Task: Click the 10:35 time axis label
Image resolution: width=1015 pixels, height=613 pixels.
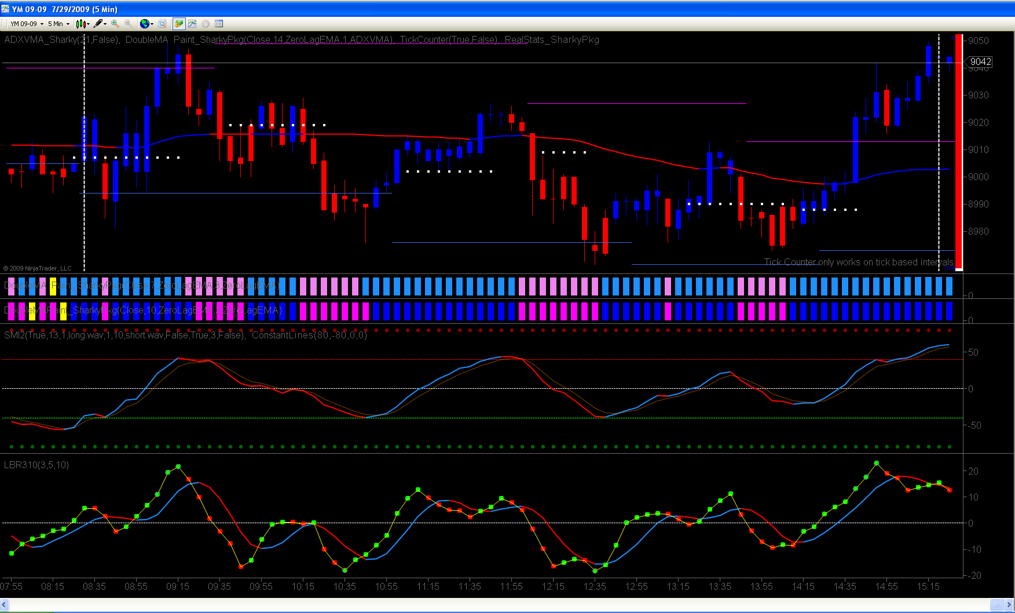Action: click(345, 586)
